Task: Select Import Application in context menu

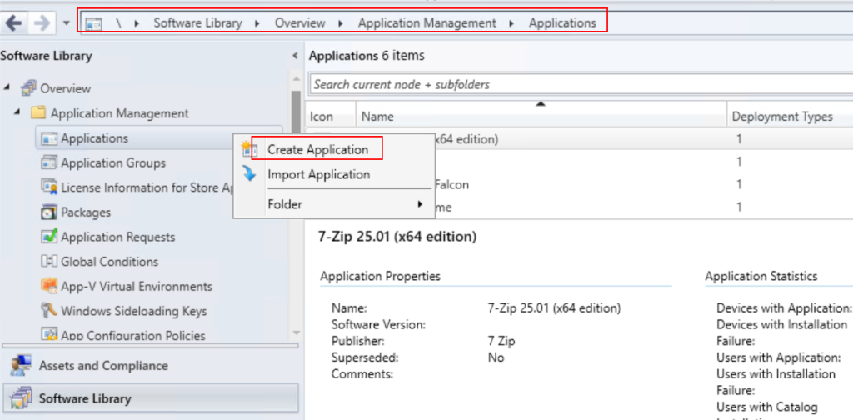Action: click(318, 175)
